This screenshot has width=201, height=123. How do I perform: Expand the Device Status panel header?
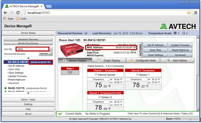point(28,33)
